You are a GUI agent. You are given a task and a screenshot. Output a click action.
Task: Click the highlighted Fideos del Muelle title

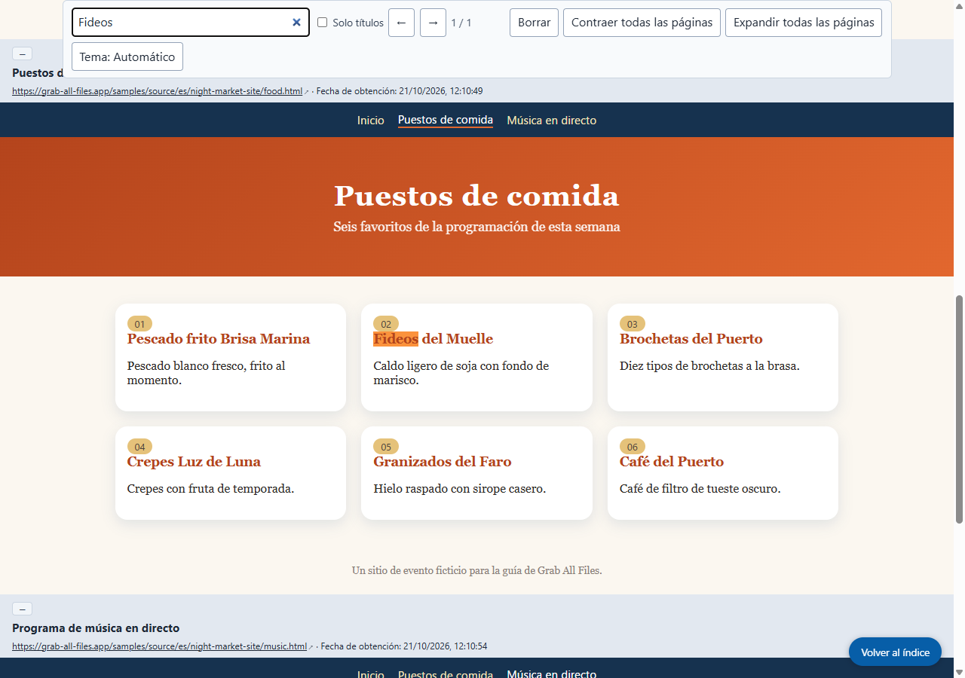click(x=433, y=339)
